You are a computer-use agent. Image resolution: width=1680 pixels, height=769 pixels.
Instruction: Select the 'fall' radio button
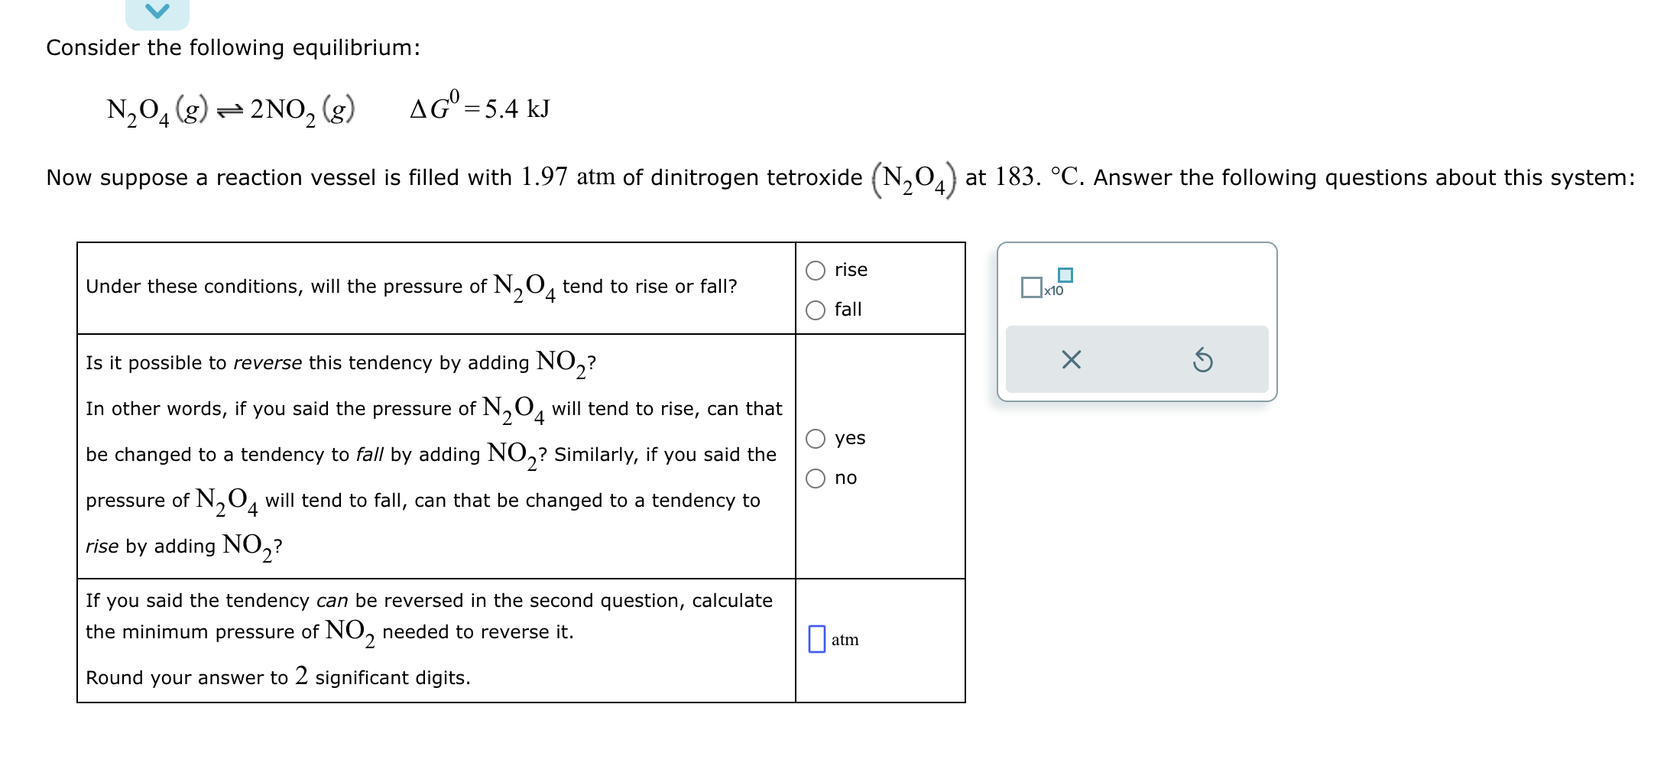pyautogui.click(x=816, y=310)
